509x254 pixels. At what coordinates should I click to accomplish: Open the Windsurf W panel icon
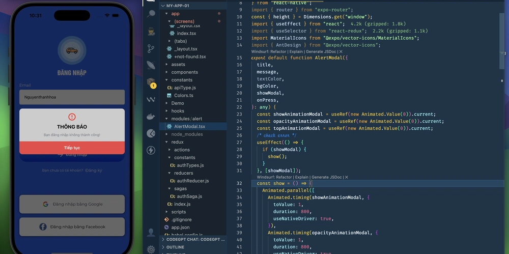(151, 100)
